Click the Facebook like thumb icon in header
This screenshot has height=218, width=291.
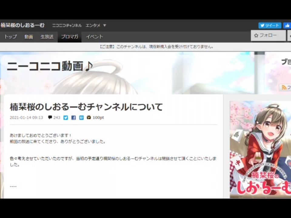[x=287, y=25]
